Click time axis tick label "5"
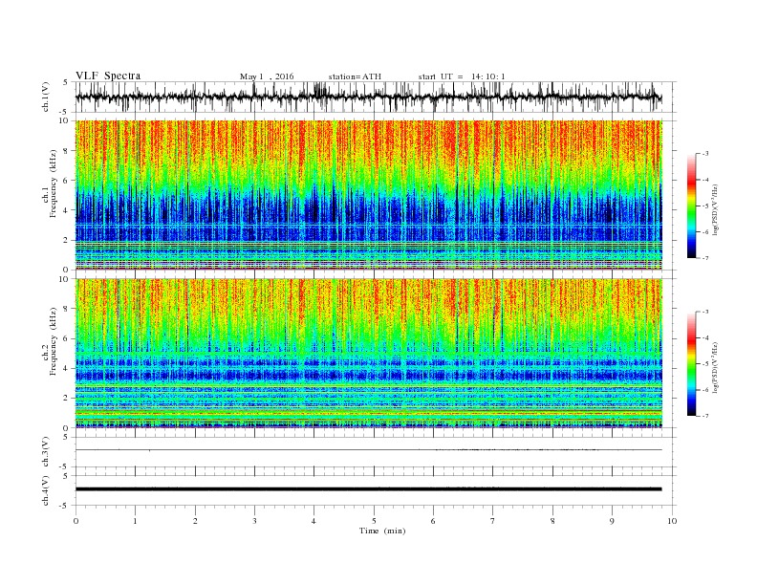 coord(374,521)
